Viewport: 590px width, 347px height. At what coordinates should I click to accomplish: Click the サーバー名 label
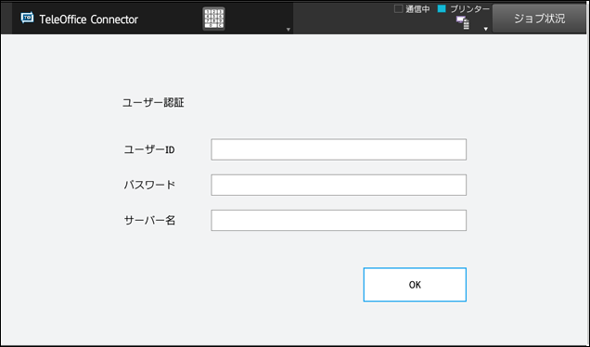point(149,220)
